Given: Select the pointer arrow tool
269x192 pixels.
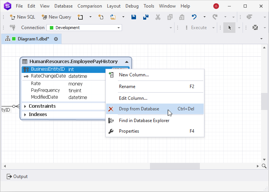Looking at the screenshot, I should pos(229,28).
